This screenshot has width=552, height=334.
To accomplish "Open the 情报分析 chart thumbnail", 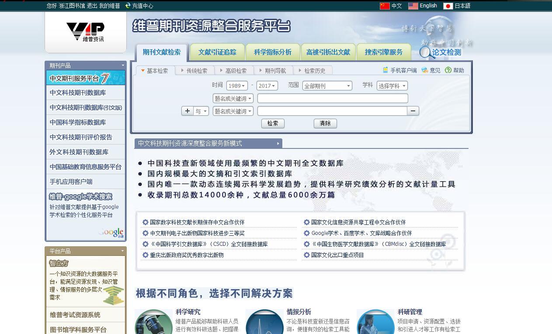I will coord(264,322).
